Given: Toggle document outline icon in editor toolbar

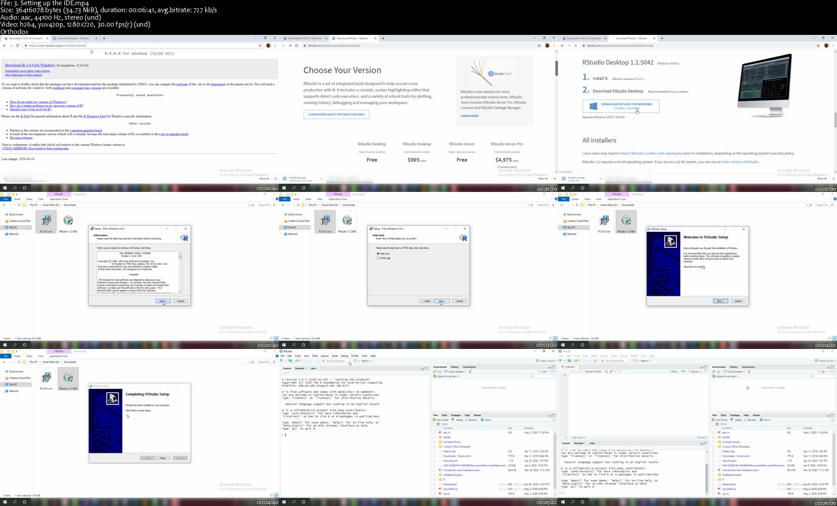Looking at the screenshot, I should tap(705, 371).
